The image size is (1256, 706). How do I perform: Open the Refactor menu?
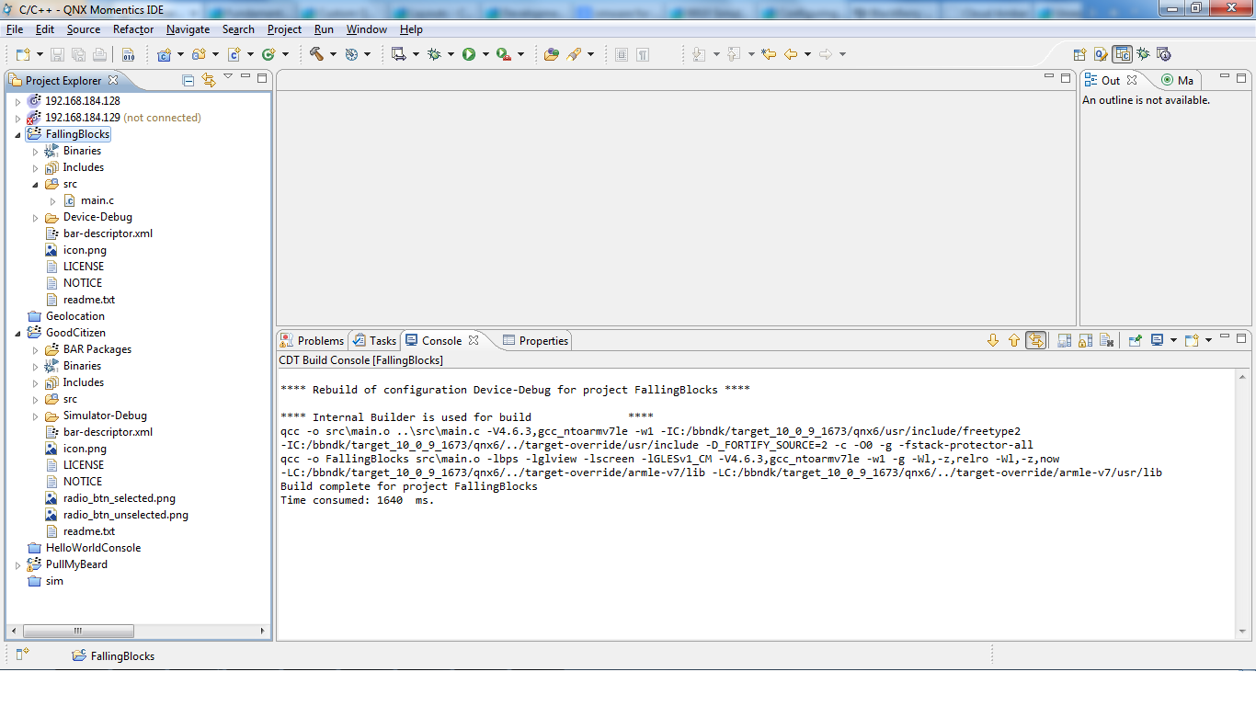(133, 29)
